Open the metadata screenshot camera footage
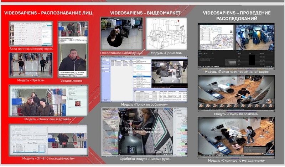 pos(236,137)
